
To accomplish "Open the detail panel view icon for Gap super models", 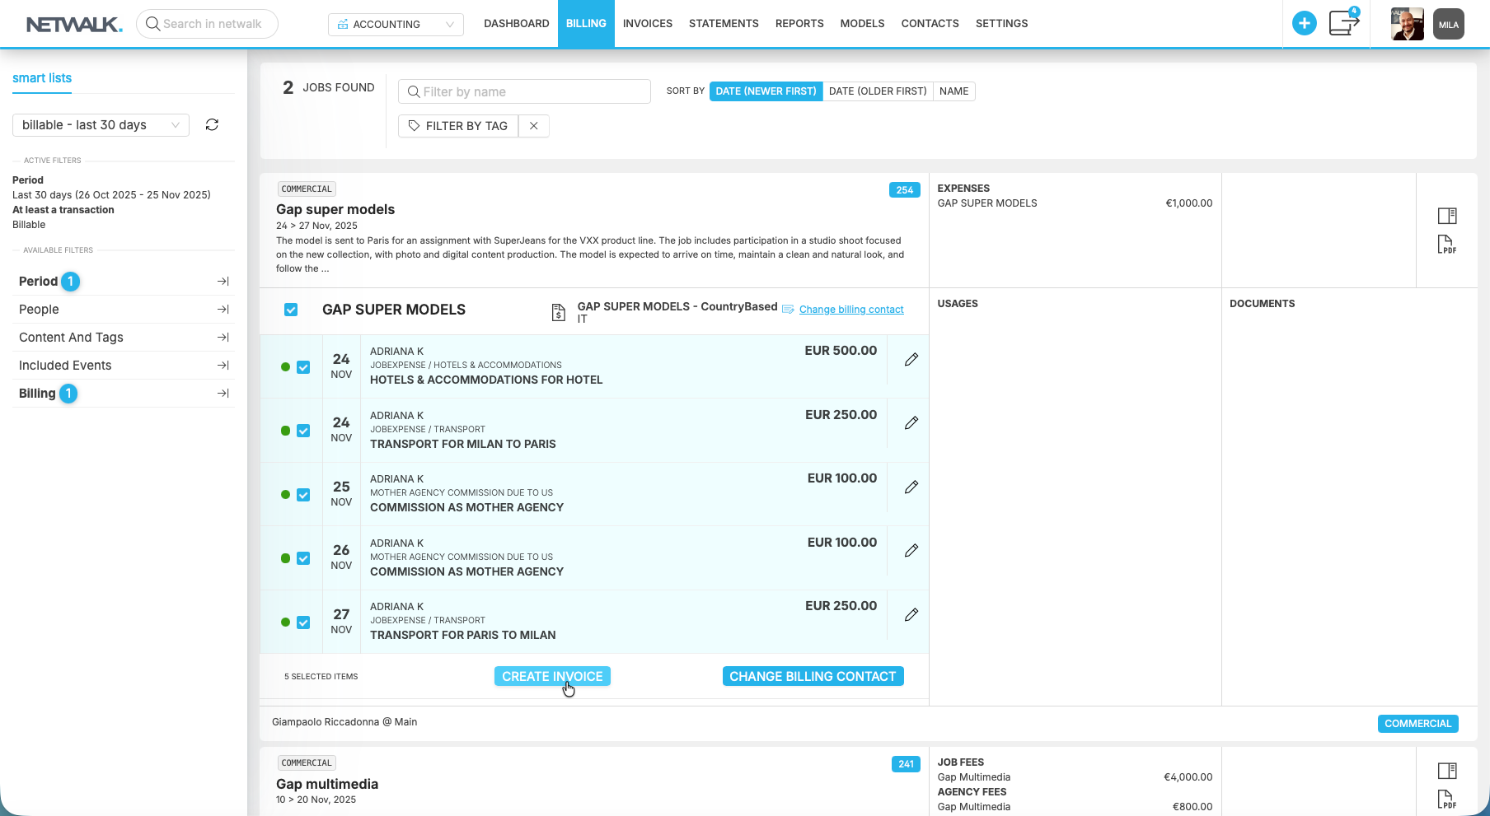I will pos(1447,215).
